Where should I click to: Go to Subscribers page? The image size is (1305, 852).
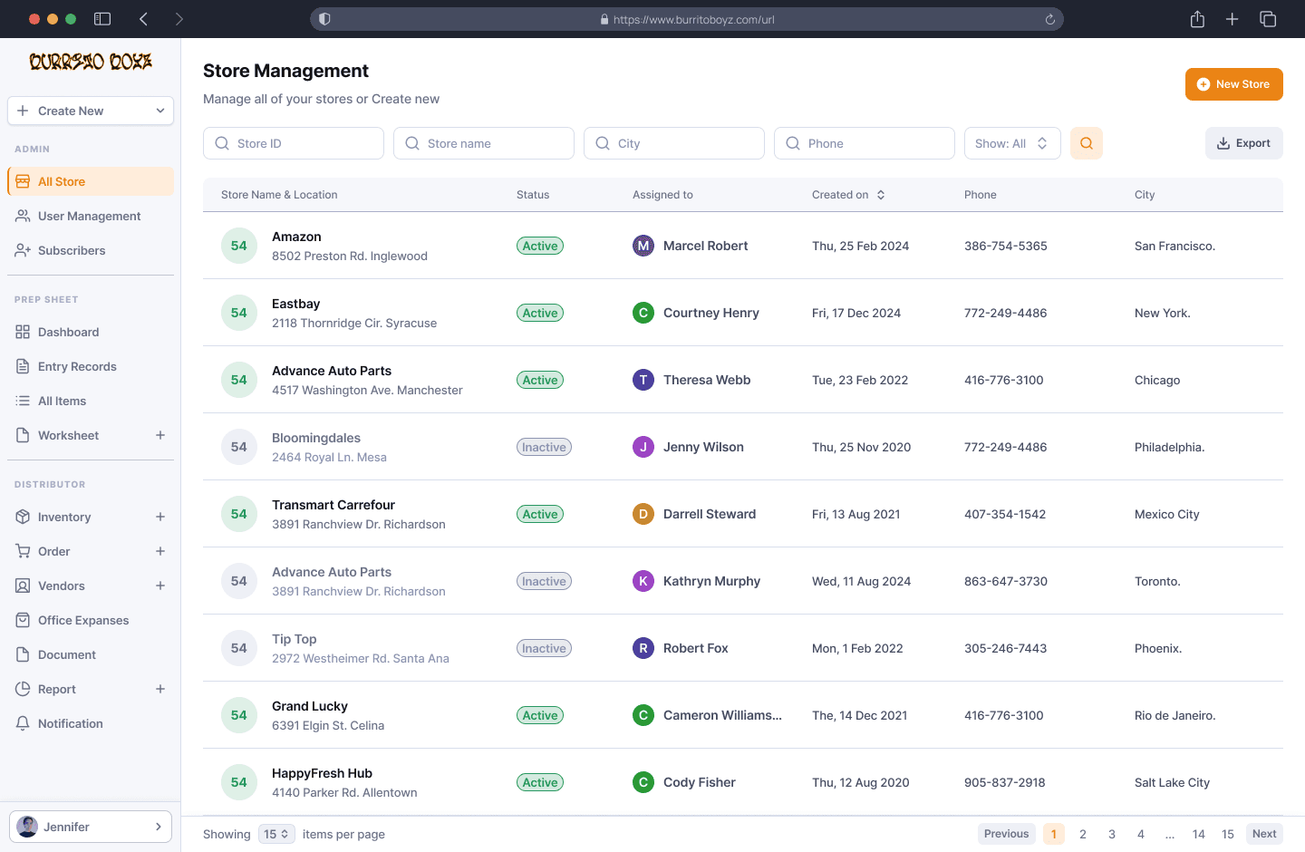[91, 250]
